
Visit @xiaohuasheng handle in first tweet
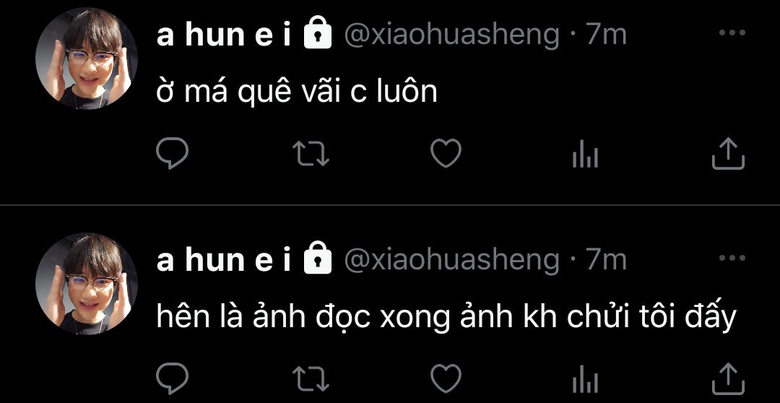pyautogui.click(x=451, y=36)
